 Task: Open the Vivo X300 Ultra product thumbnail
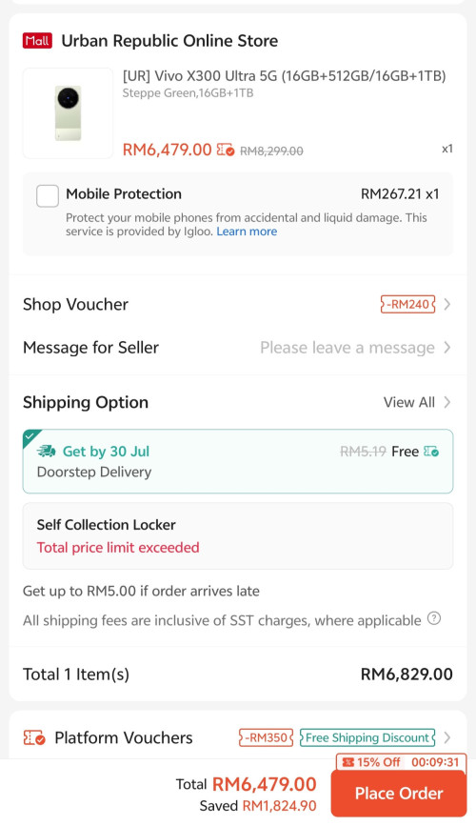tap(68, 113)
